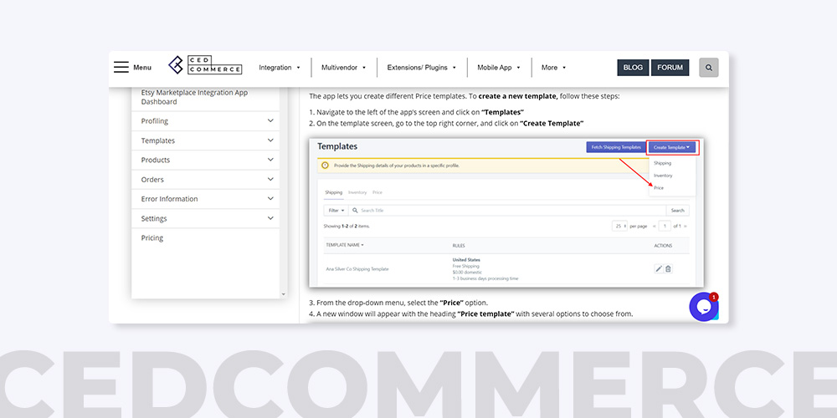Viewport: 837px width, 418px height.
Task: Open the Filter dropdown
Action: pyautogui.click(x=336, y=211)
